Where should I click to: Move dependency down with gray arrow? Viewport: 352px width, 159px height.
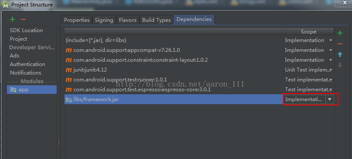tap(340, 65)
